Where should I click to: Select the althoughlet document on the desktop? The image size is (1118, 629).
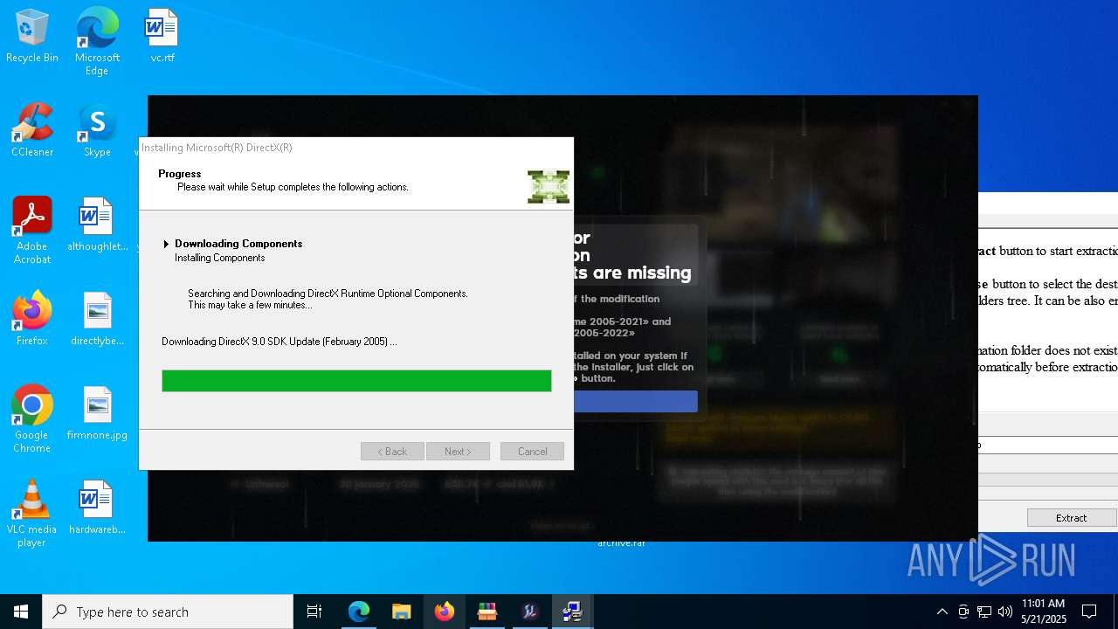[x=97, y=225]
